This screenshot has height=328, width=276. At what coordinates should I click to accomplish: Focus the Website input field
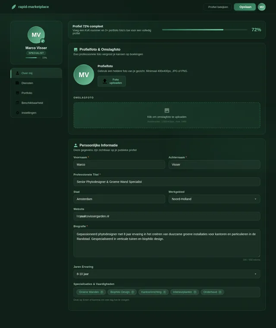click(x=167, y=216)
